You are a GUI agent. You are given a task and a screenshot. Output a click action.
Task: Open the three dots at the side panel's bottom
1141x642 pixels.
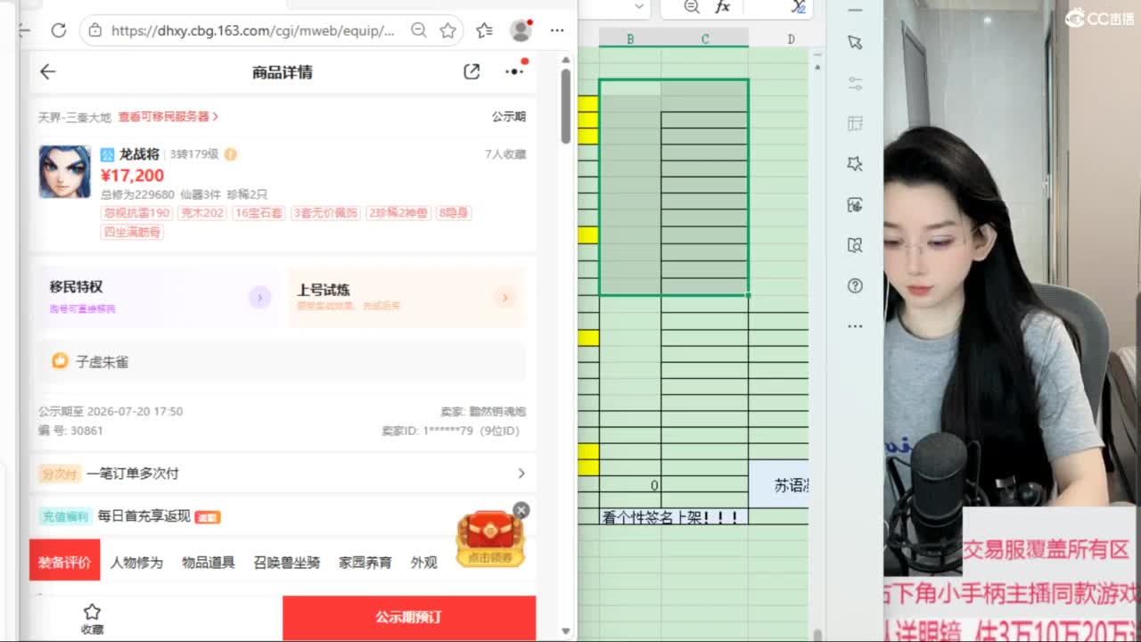(855, 326)
